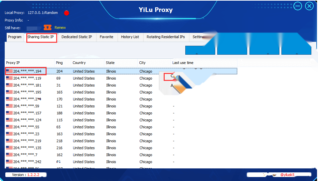
Task: Switch to the Favorite tab
Action: click(x=106, y=37)
